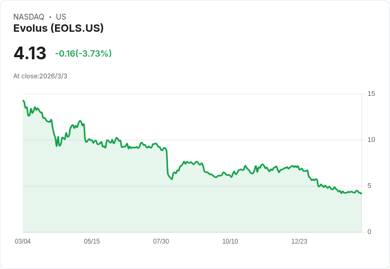Screen dimensions: 390x269
Task: Click the At close date text
Action: [40, 76]
